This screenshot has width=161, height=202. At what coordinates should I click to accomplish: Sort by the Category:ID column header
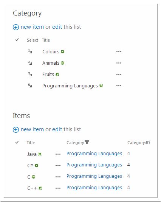tap(139, 143)
